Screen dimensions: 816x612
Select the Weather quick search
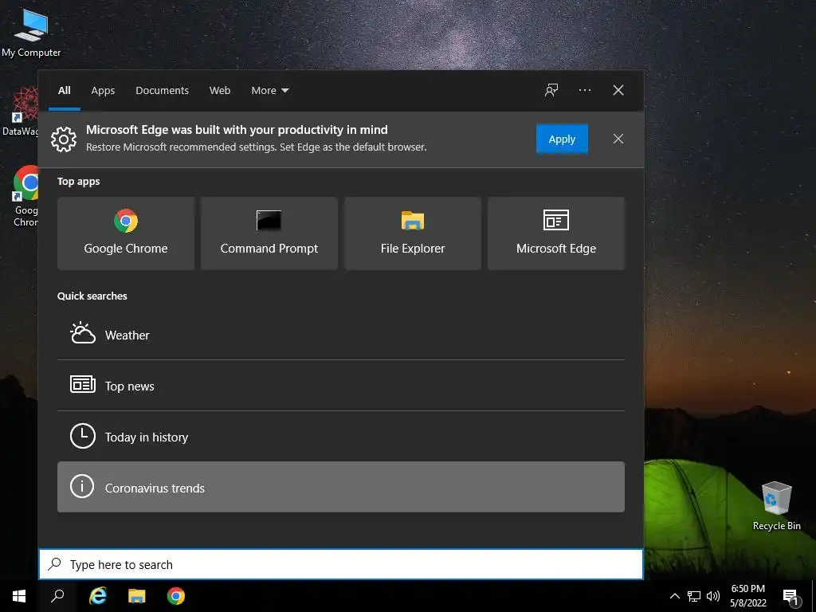pos(341,335)
